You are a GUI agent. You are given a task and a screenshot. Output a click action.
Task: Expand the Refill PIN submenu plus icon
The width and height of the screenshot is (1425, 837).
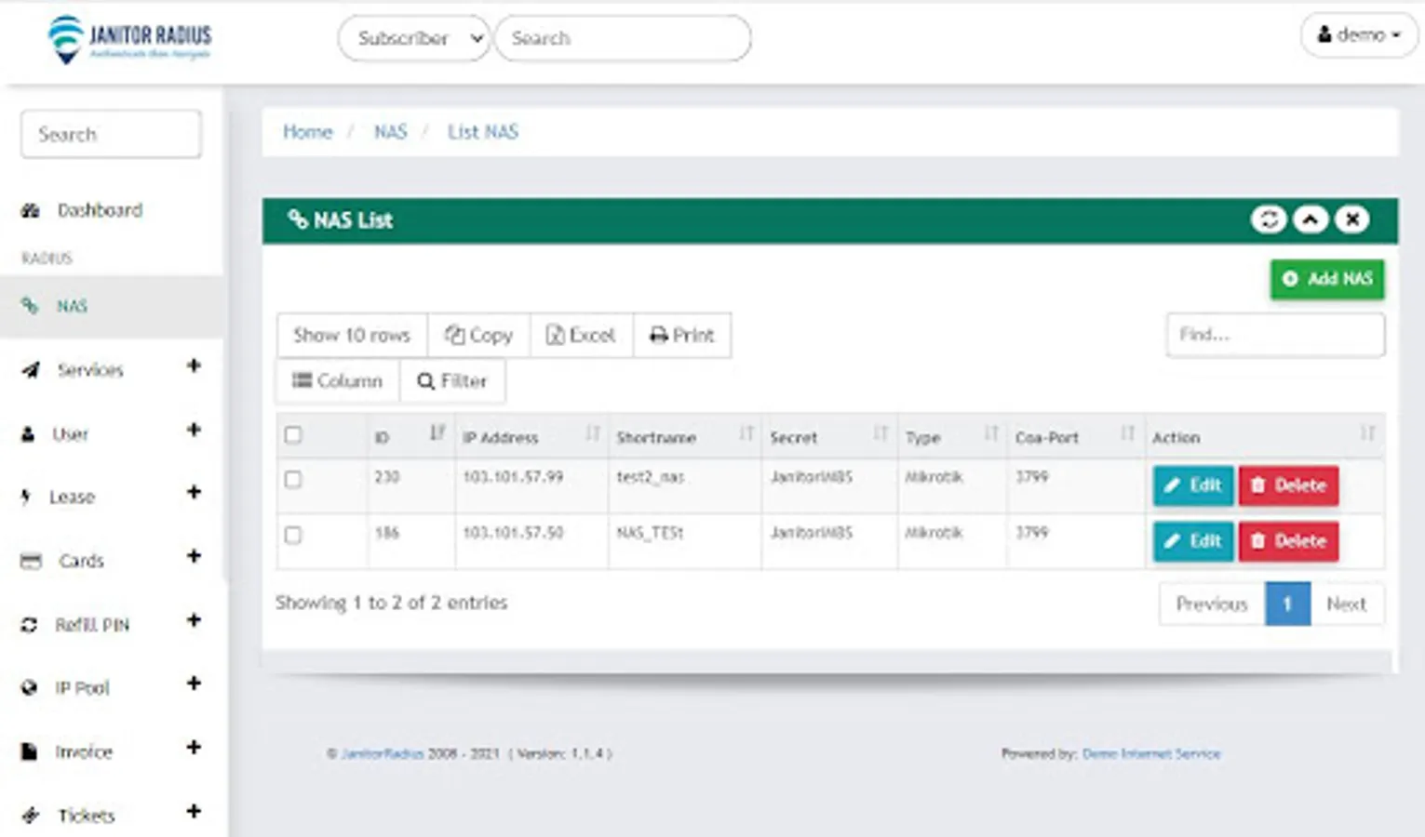pos(194,620)
